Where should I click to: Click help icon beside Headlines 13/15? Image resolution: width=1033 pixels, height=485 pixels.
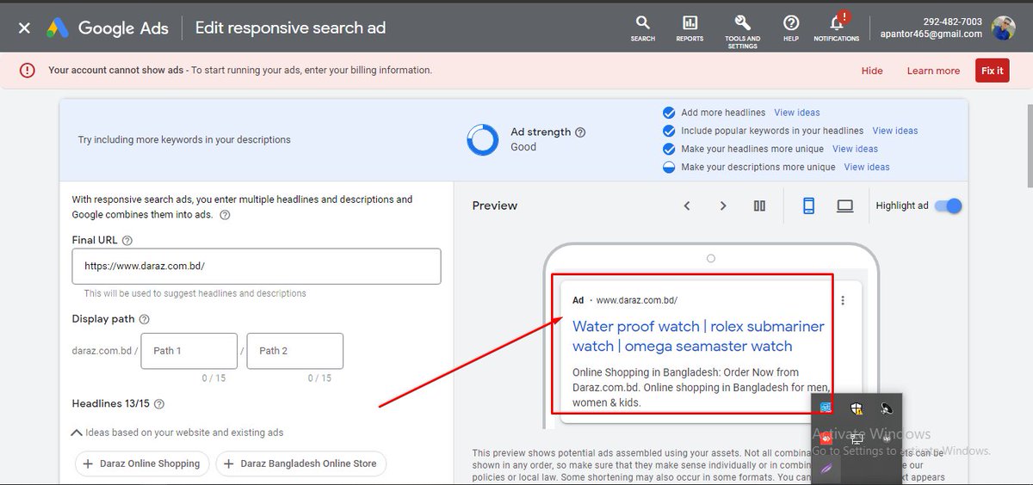pyautogui.click(x=158, y=404)
